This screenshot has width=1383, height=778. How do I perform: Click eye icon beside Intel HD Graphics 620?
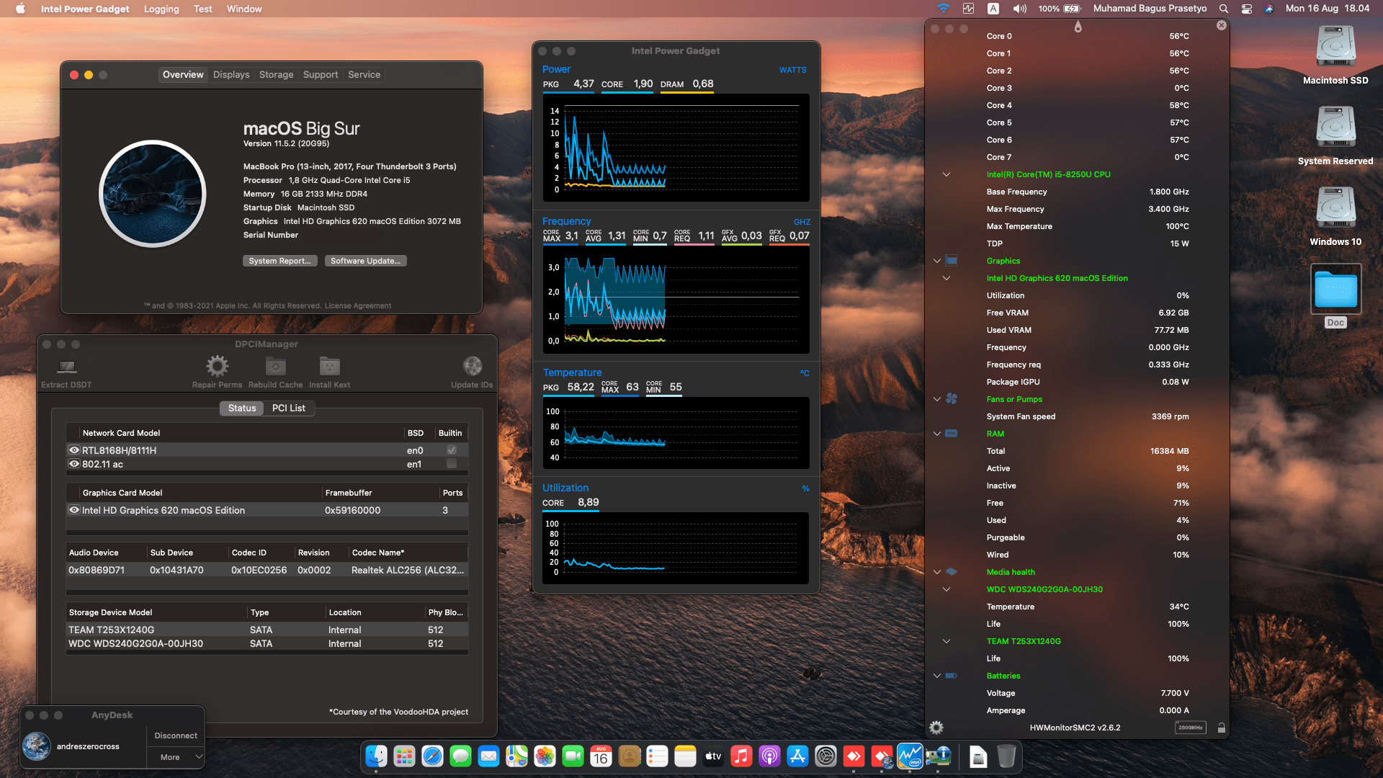[73, 510]
